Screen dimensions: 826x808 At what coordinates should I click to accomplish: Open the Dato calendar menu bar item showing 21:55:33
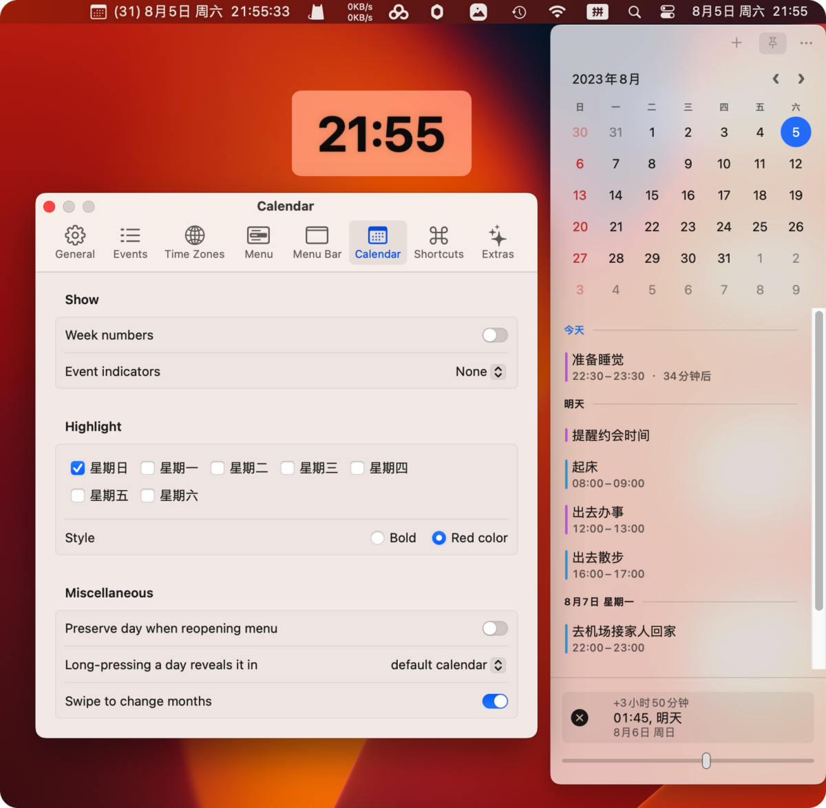click(190, 12)
